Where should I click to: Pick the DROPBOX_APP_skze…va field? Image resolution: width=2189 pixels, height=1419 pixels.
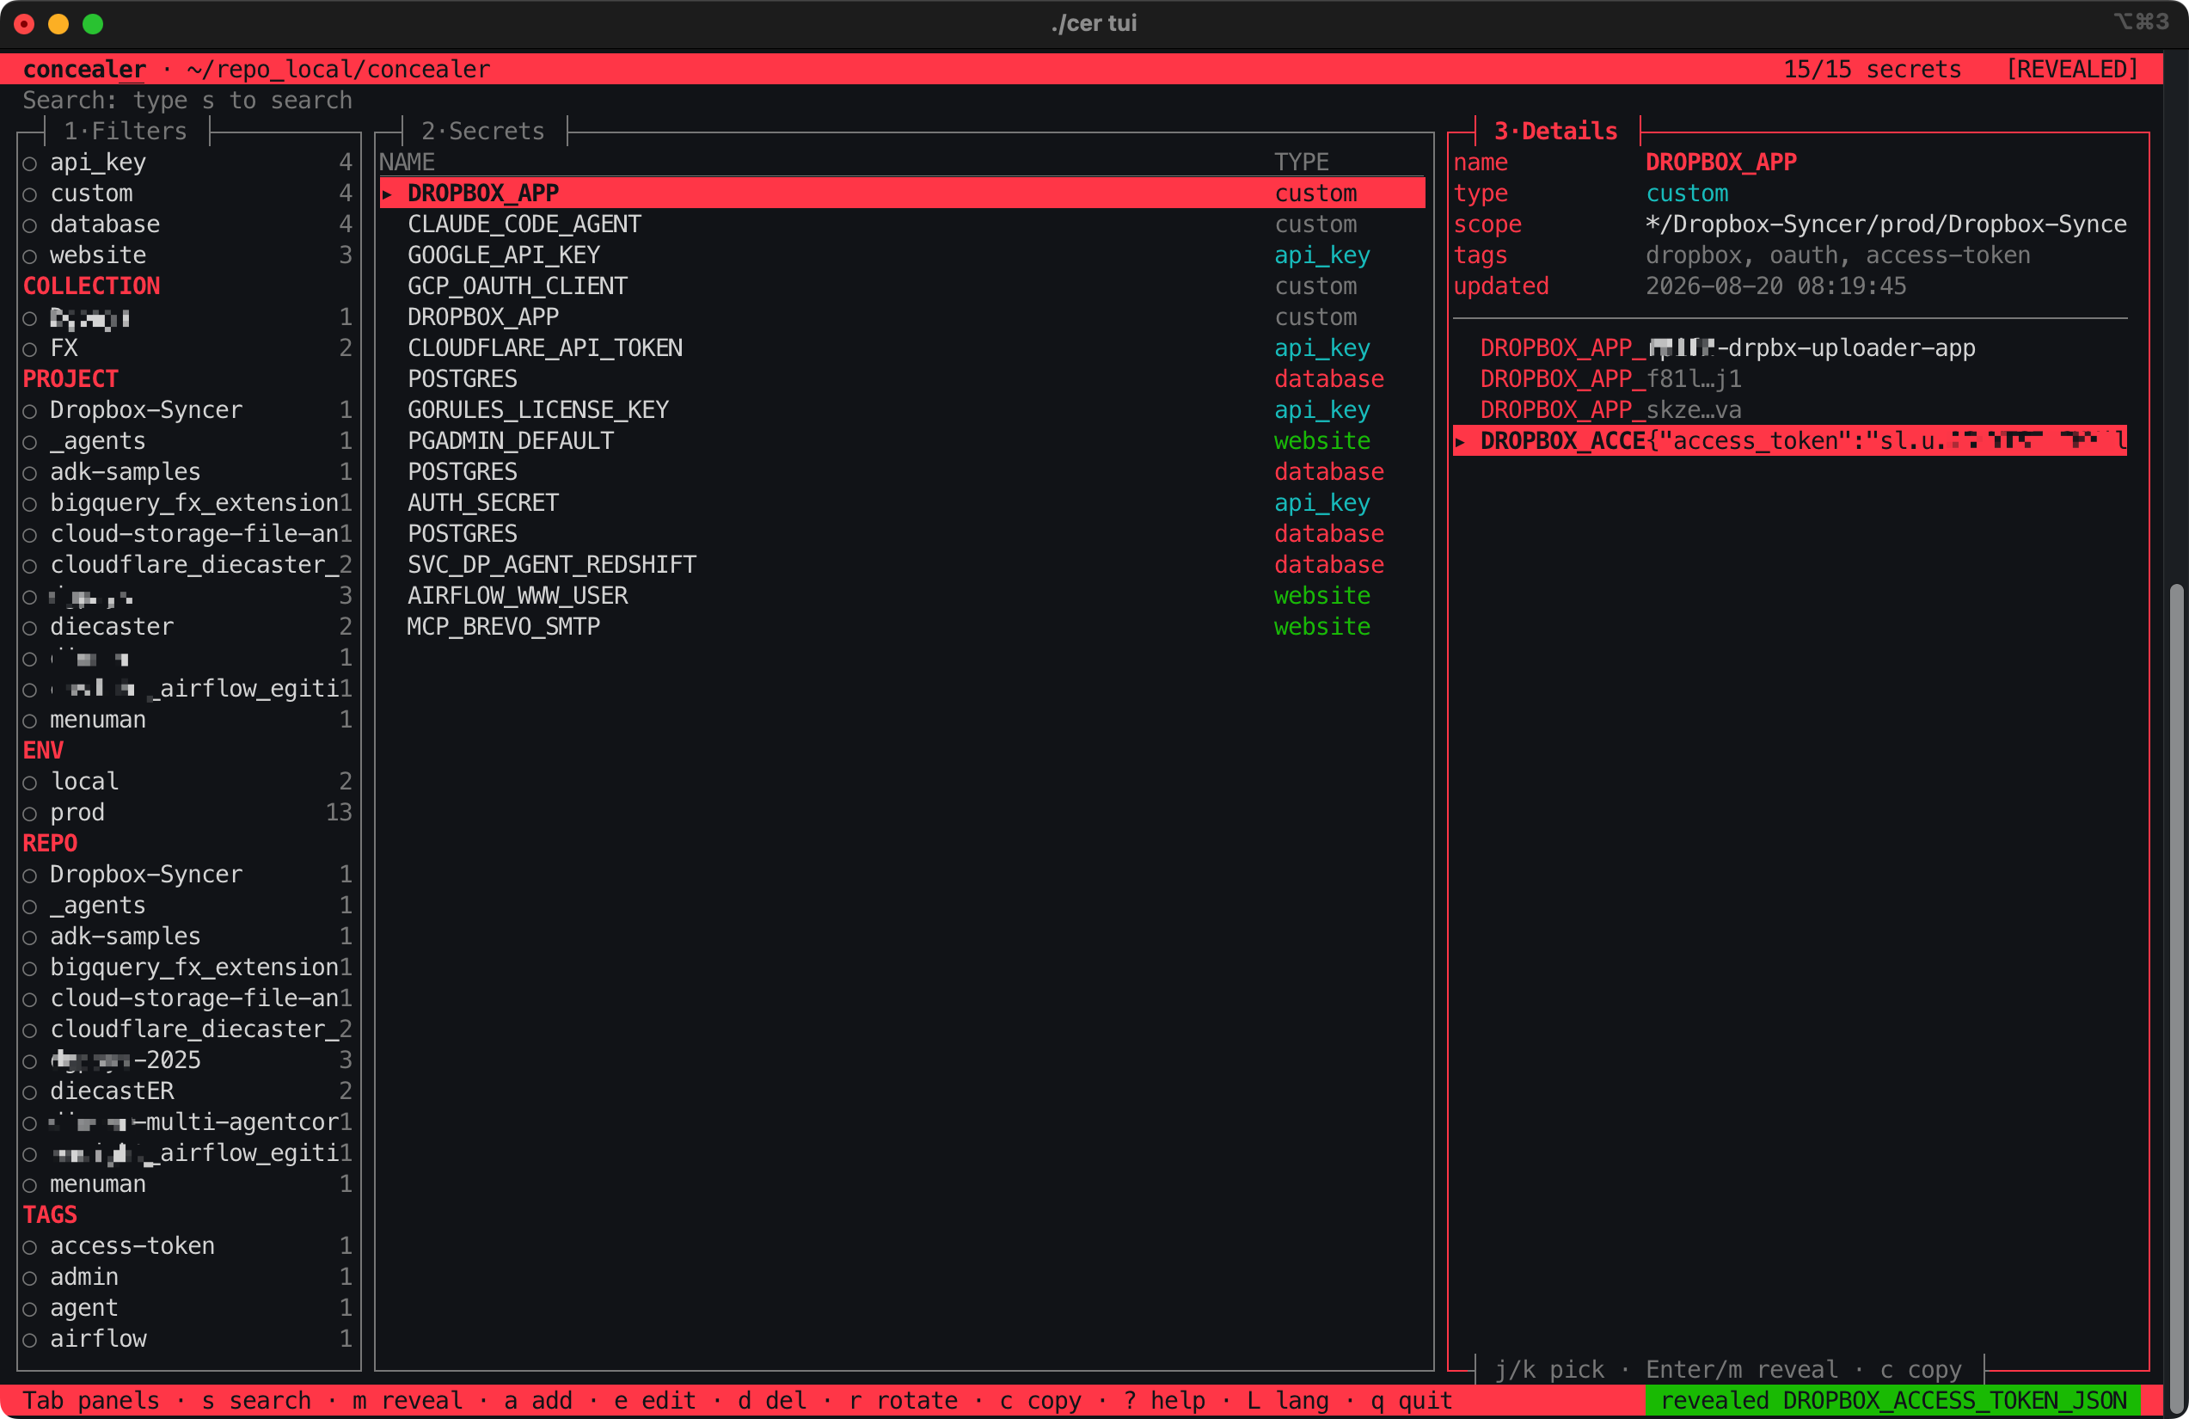(1790, 410)
